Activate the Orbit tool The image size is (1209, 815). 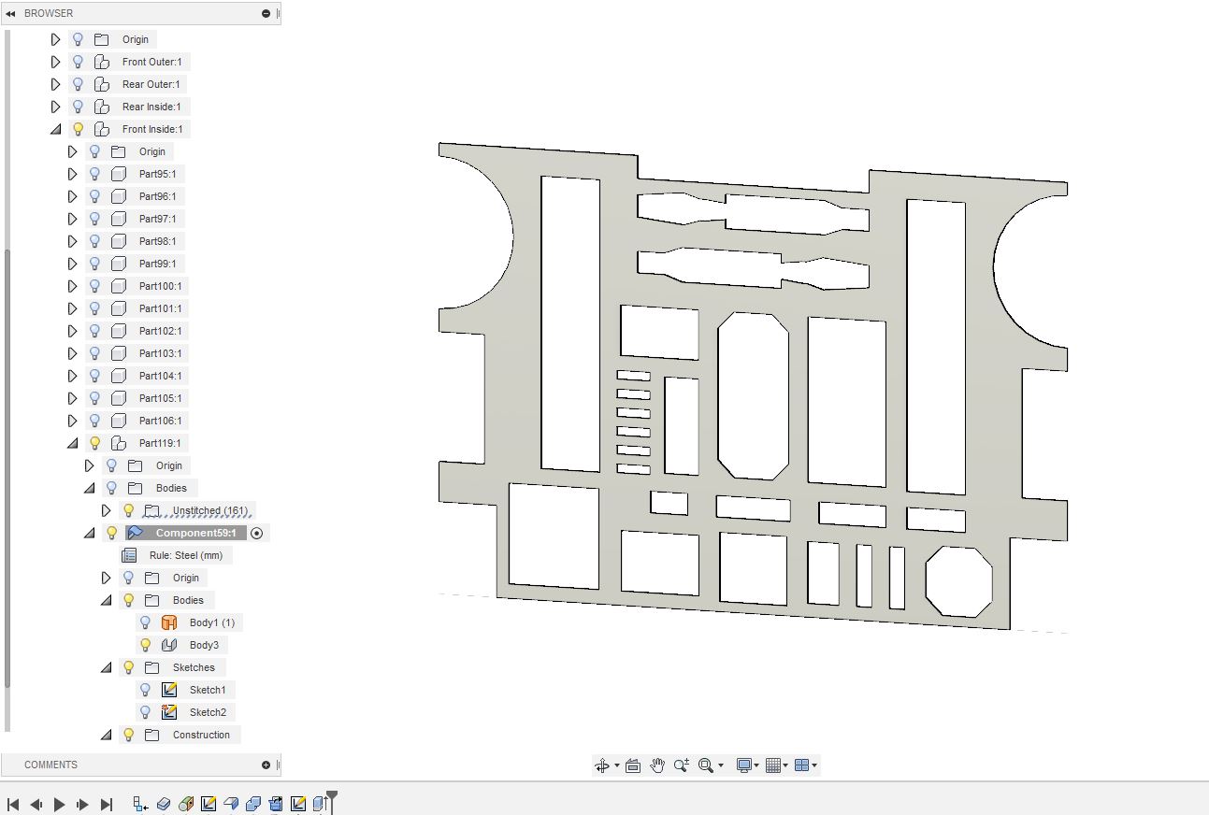602,765
